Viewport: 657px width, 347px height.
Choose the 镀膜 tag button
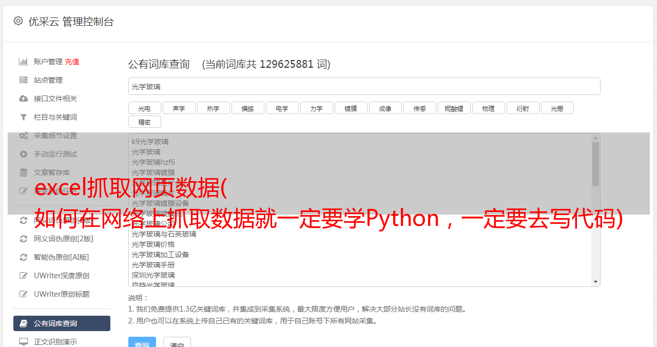pyautogui.click(x=351, y=108)
